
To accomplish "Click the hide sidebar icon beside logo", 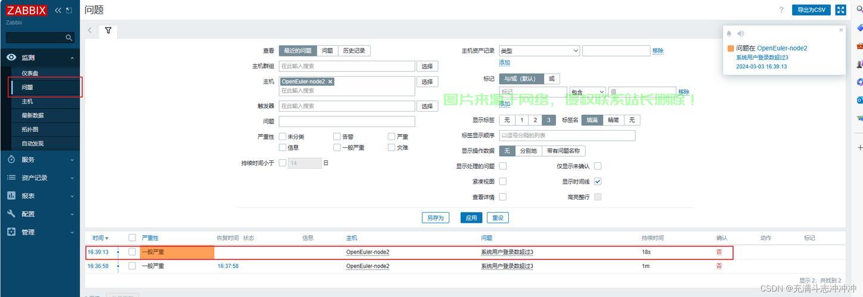I will [x=69, y=10].
